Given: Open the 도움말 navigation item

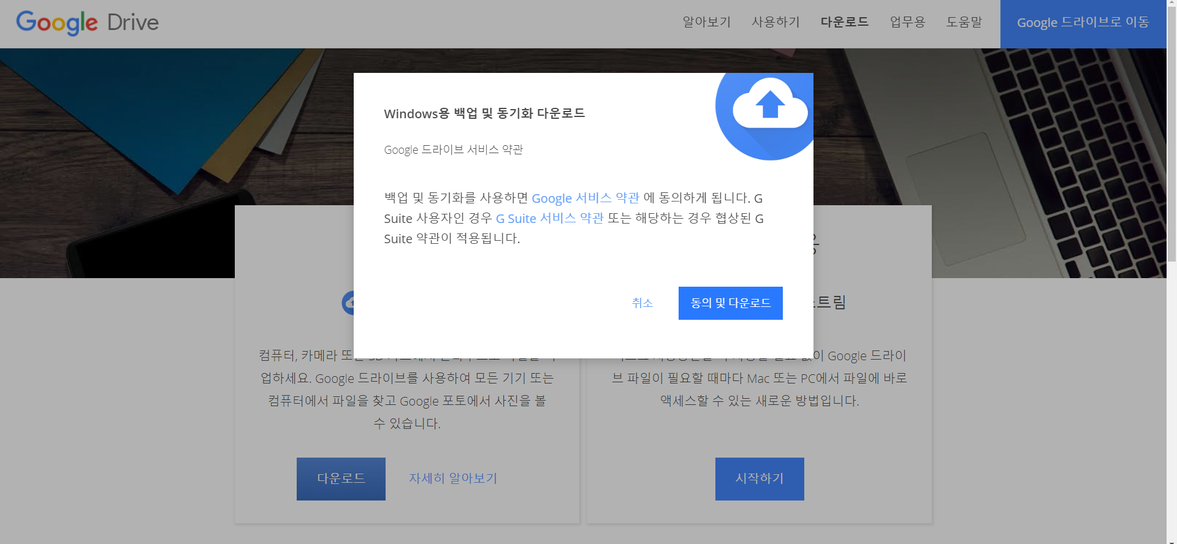Looking at the screenshot, I should click(x=964, y=22).
